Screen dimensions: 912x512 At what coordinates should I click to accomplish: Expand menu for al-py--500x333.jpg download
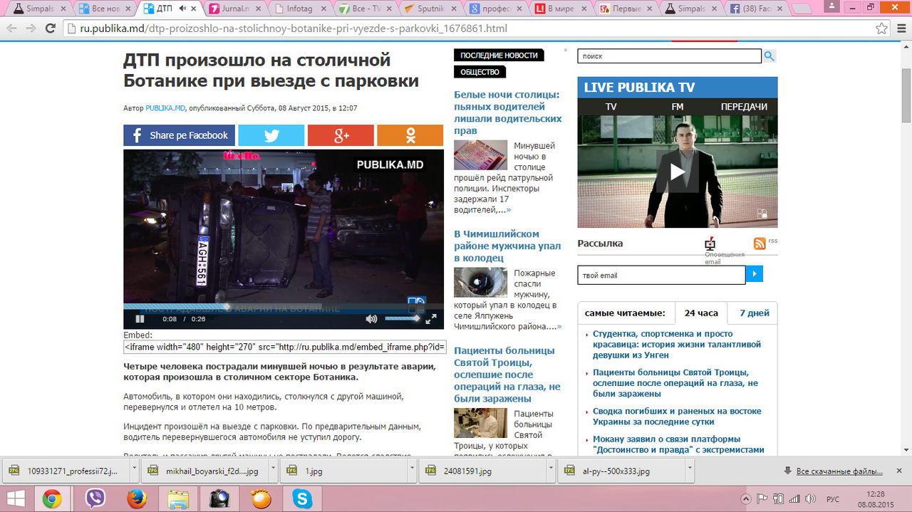coord(688,471)
